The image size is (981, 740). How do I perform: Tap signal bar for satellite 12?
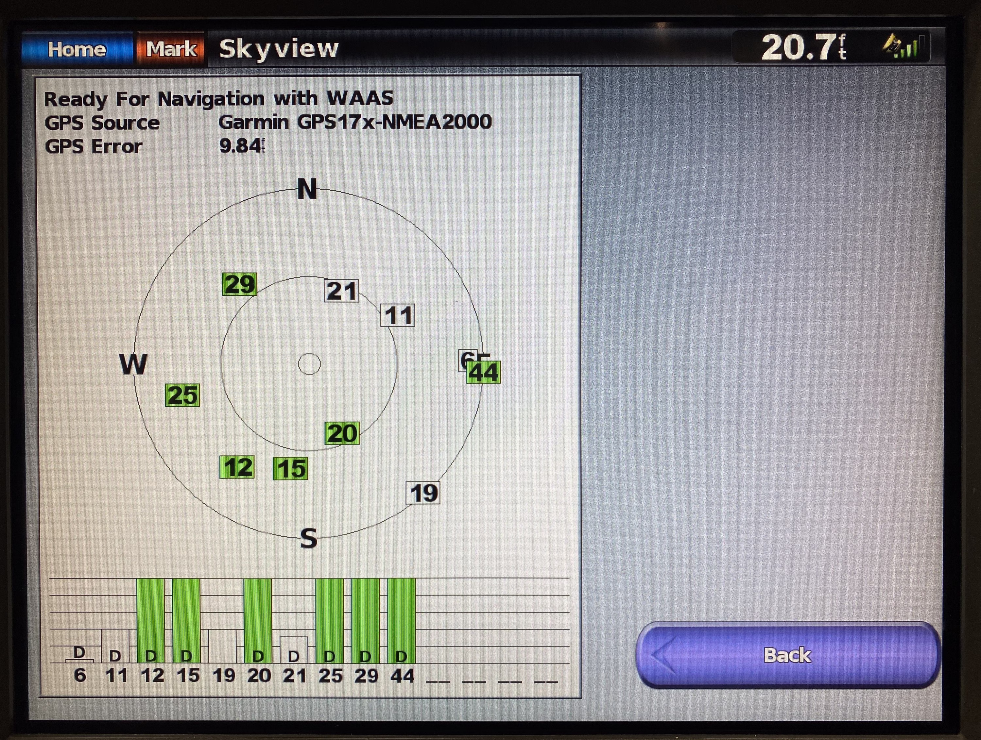coord(150,621)
